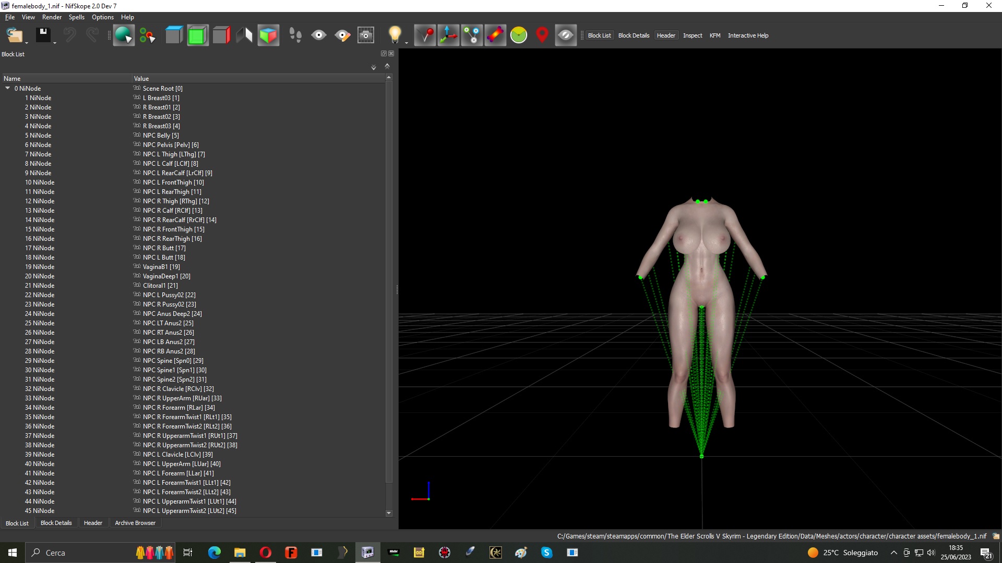This screenshot has width=1002, height=563.
Task: Toggle Show Nodes skeleton button
Action: 472,35
